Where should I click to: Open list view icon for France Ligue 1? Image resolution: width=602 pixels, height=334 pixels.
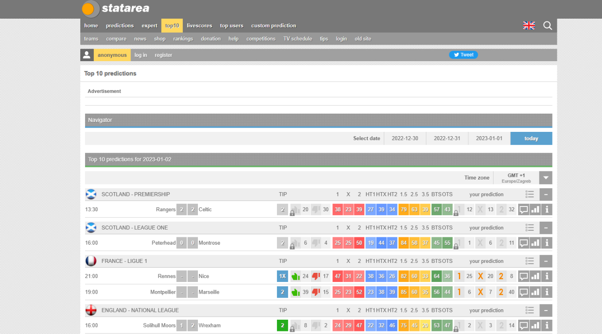point(530,261)
